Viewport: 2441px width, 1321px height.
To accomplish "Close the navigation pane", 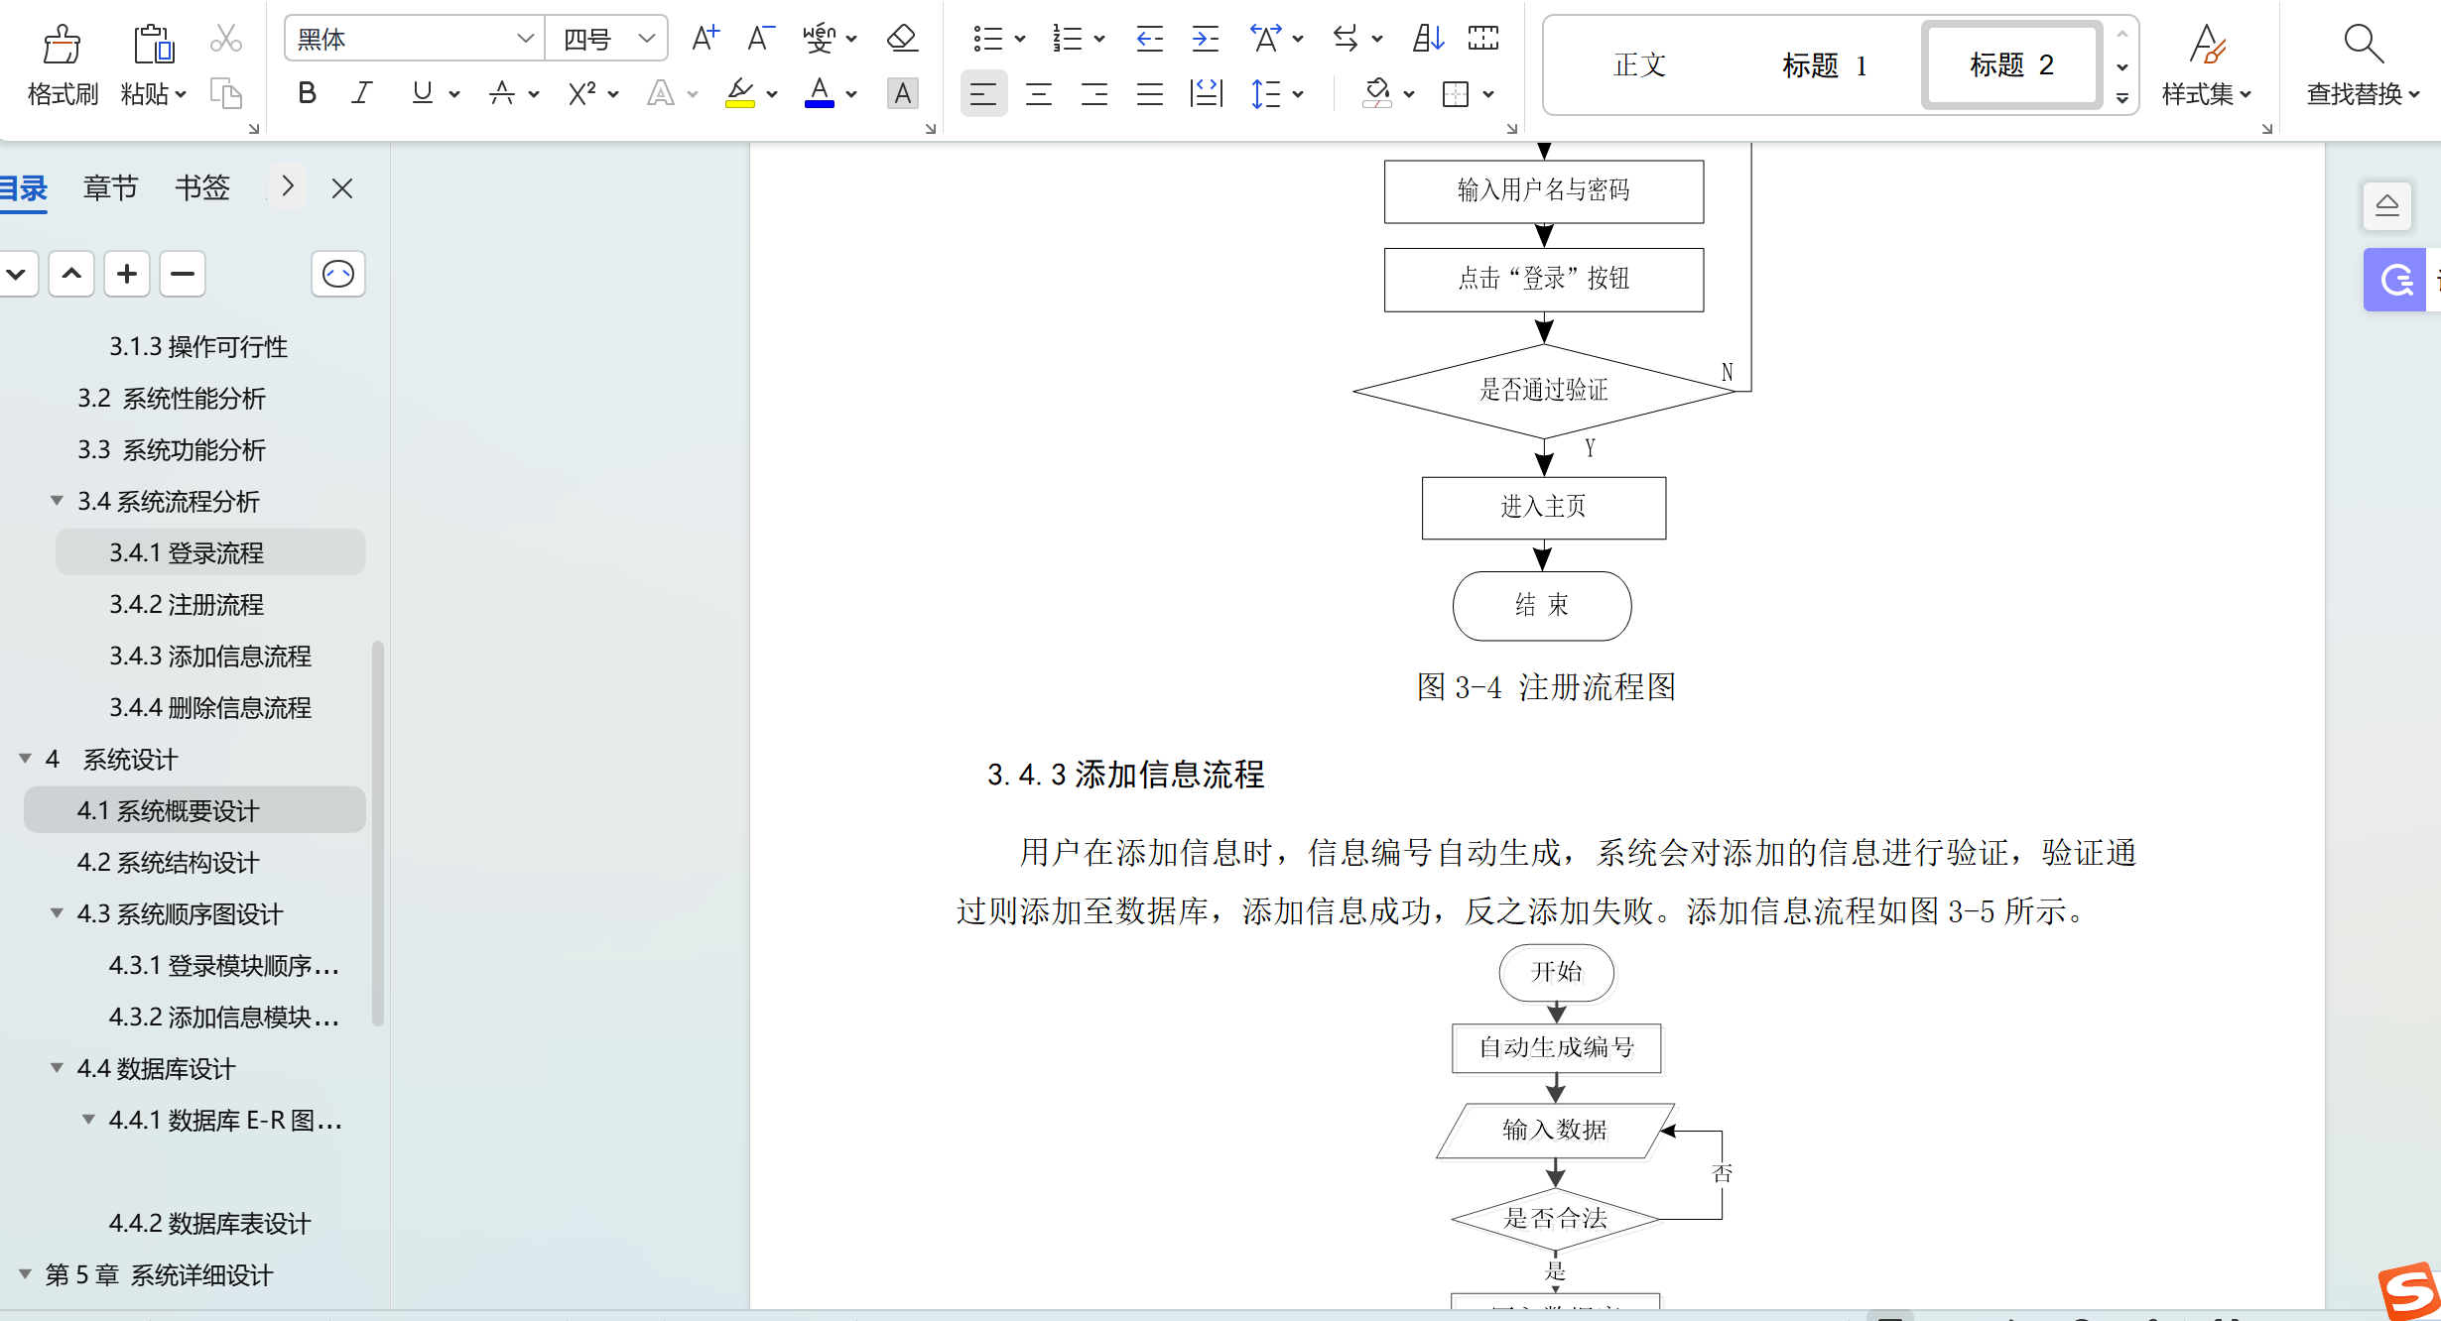I will pos(342,188).
